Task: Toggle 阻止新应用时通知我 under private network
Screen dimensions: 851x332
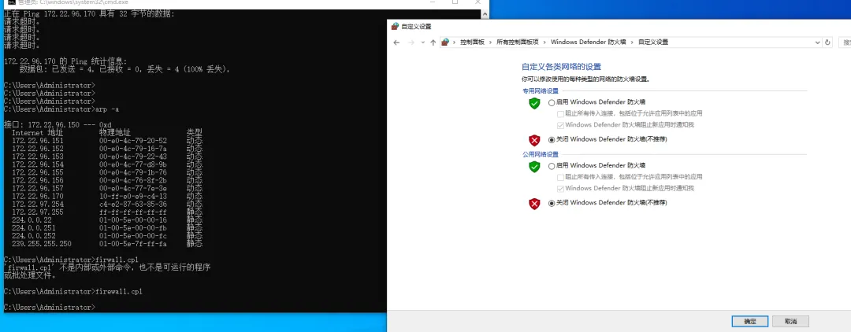Action: tap(561, 124)
